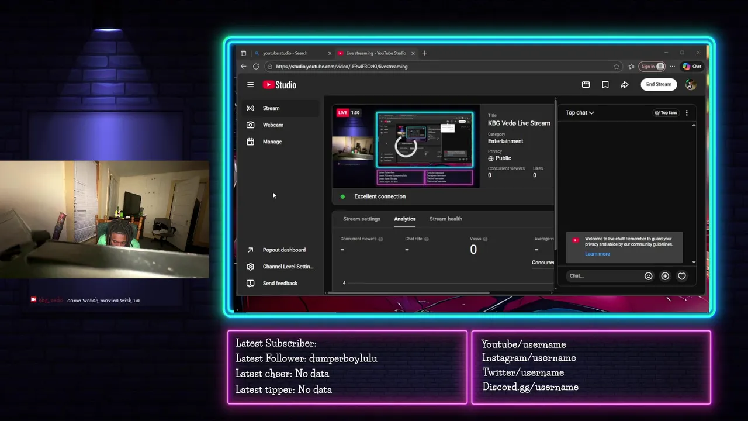The height and width of the screenshot is (421, 748).
Task: Click the Send feedback icon
Action: click(x=250, y=283)
